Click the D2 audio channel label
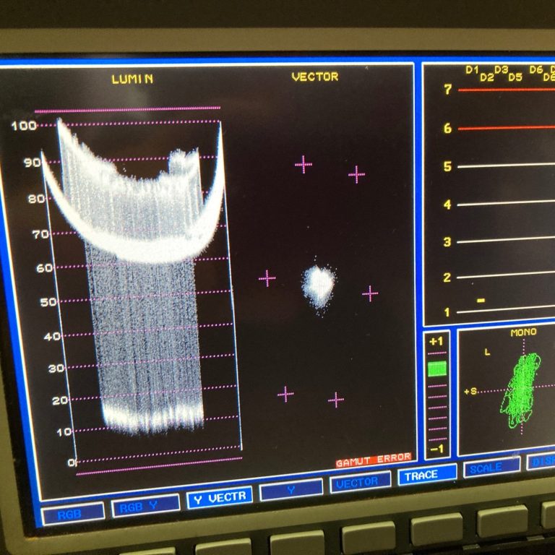Viewport: 555px width, 555px height. click(x=487, y=77)
